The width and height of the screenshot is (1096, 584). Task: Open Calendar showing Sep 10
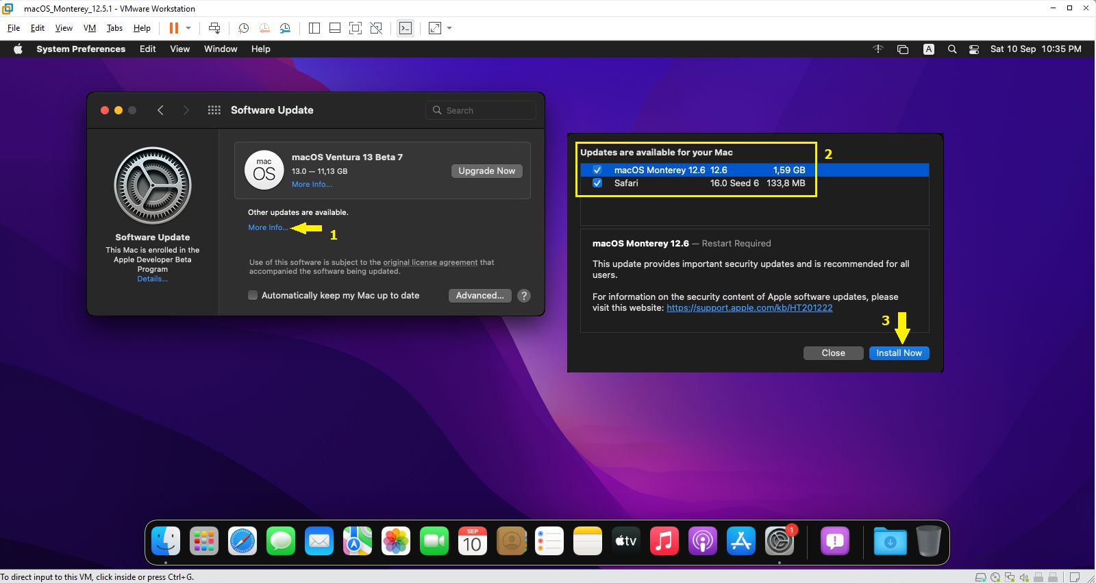473,542
